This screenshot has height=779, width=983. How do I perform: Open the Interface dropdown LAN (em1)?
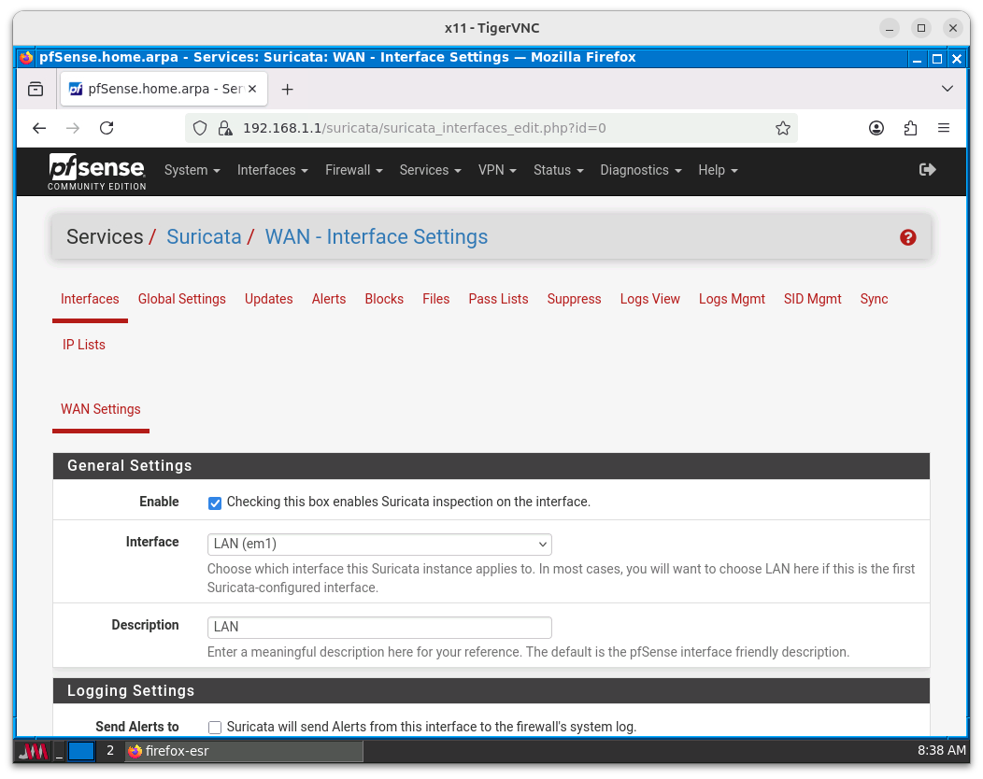[x=379, y=544]
